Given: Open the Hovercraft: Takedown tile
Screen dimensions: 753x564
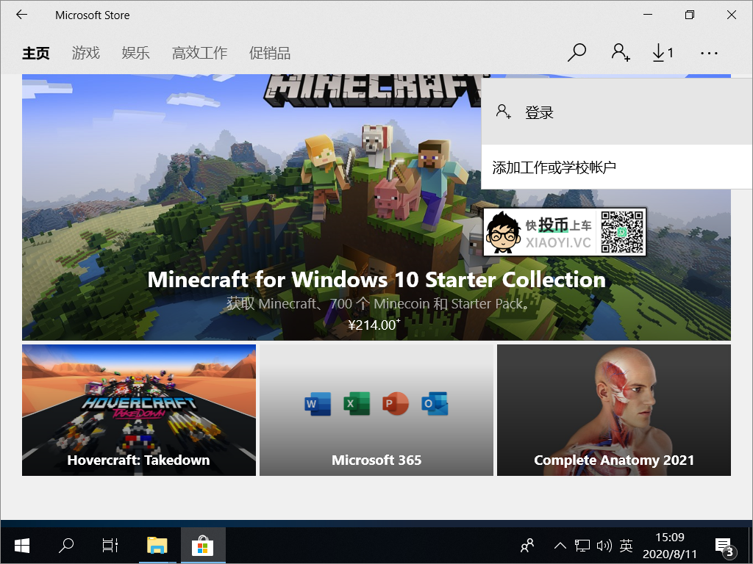Looking at the screenshot, I should (x=139, y=410).
